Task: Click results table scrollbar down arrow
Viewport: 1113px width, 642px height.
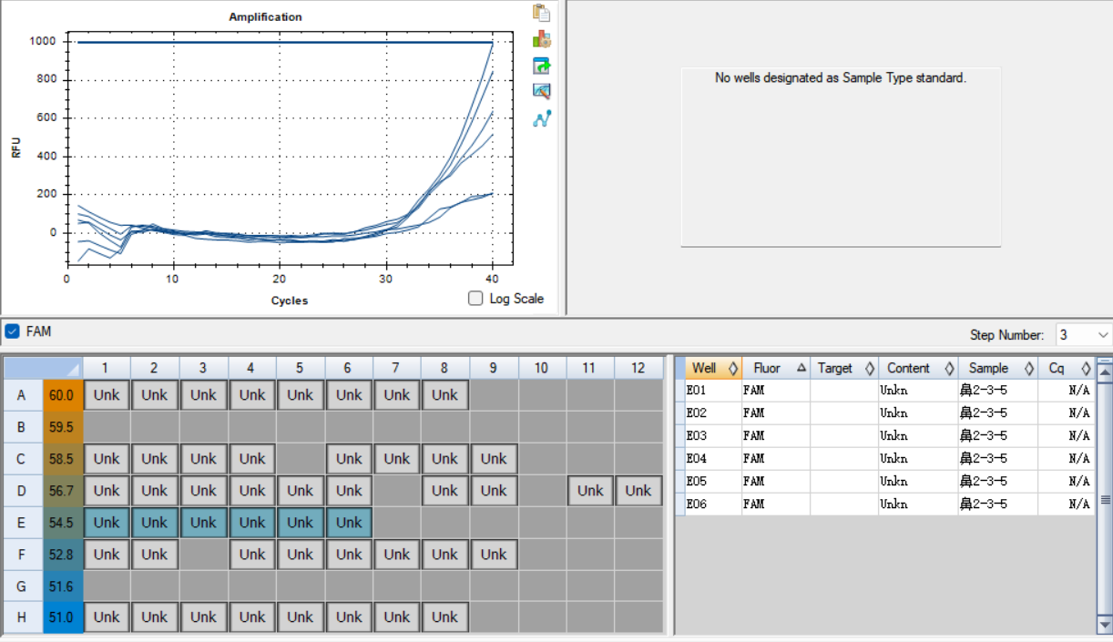Action: point(1105,627)
